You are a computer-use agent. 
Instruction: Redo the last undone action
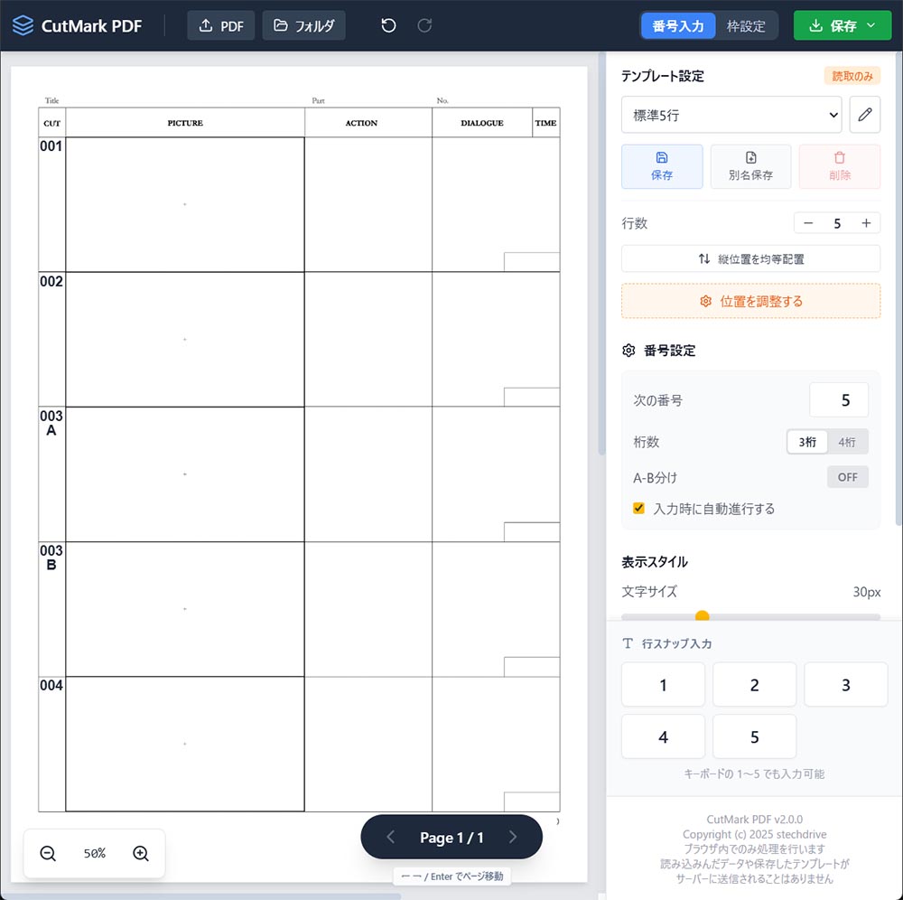[424, 25]
